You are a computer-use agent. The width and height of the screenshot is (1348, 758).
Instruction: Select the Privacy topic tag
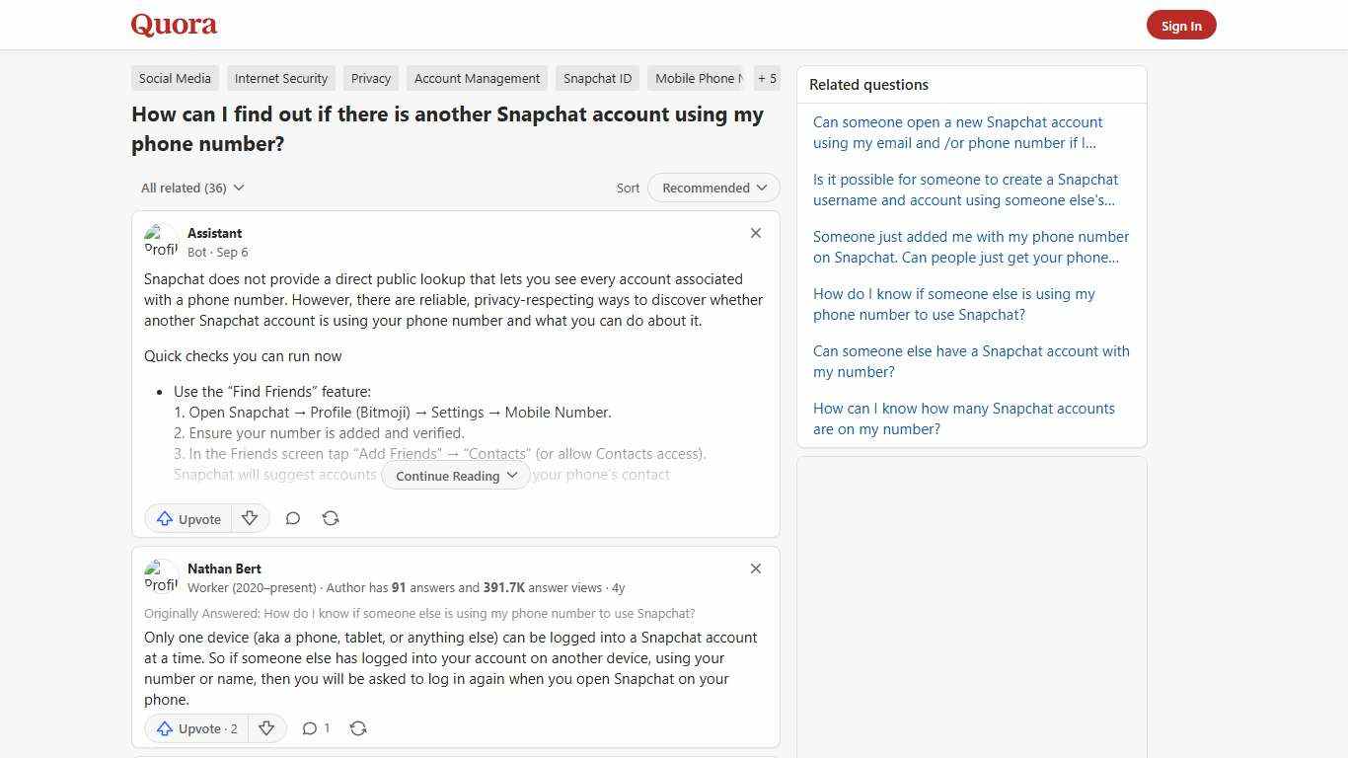(370, 78)
